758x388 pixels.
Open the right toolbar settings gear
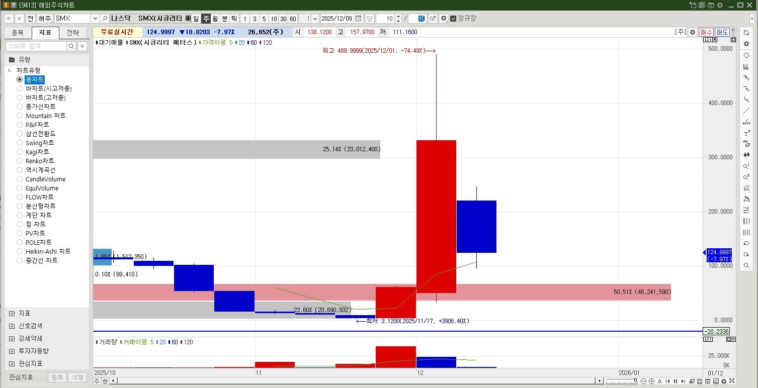point(746,44)
